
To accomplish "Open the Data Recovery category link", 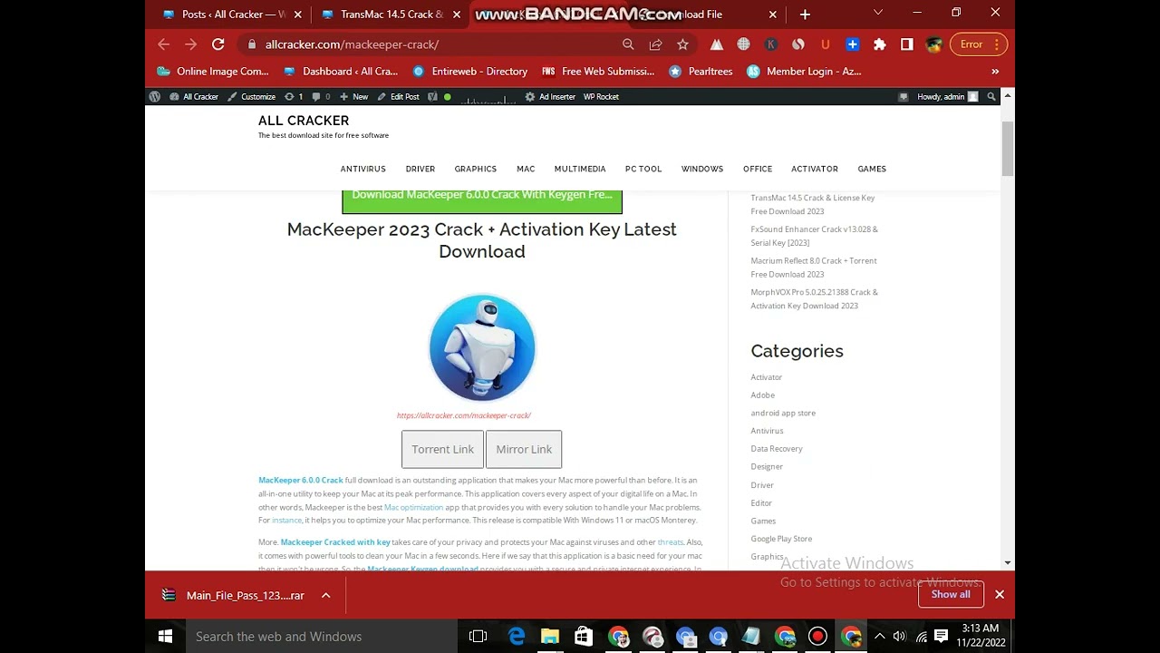I will [777, 448].
